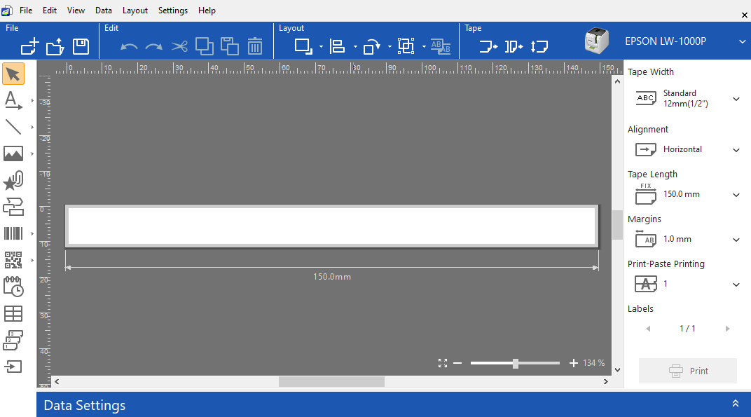
Task: Open the group dropdown arrow
Action: tap(424, 47)
